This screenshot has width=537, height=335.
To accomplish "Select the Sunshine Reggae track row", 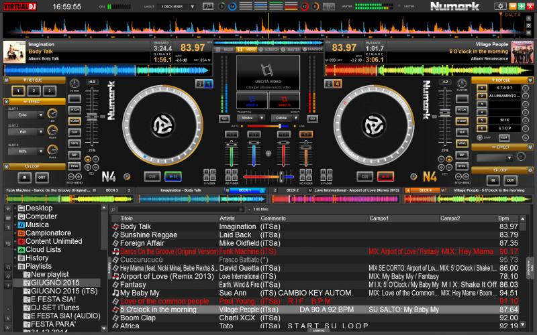I will coord(315,235).
